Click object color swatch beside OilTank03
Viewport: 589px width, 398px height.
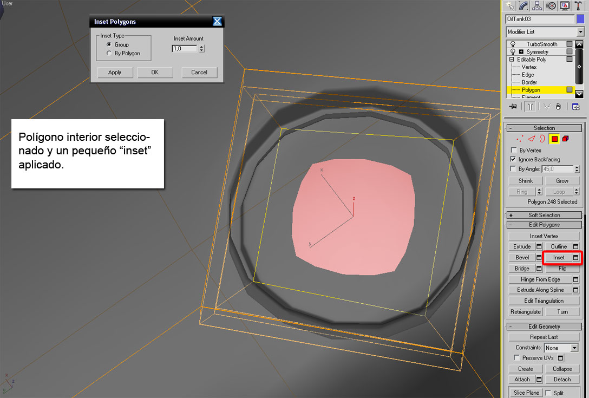tap(580, 19)
